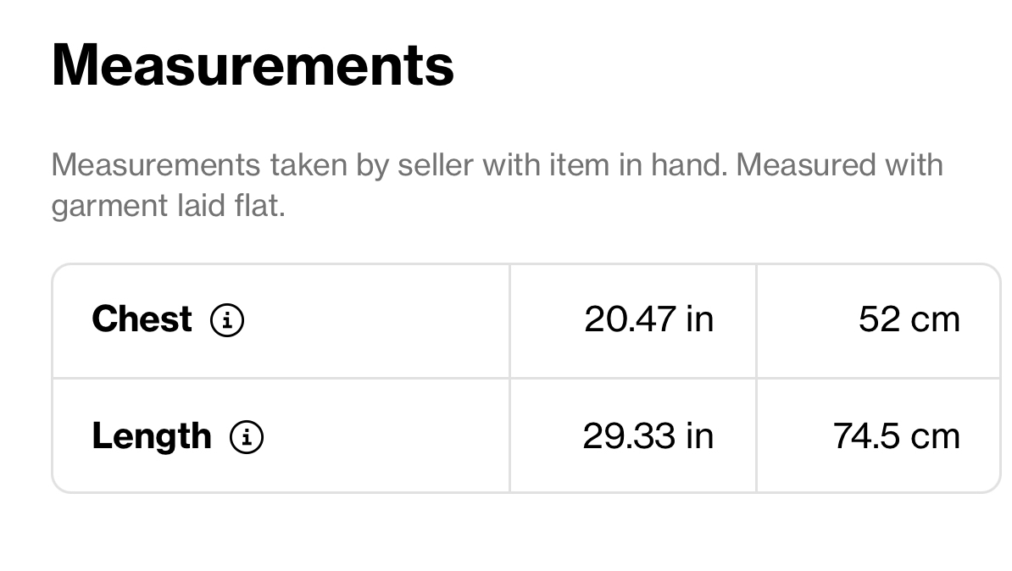Open the Chest info icon

[x=227, y=320]
